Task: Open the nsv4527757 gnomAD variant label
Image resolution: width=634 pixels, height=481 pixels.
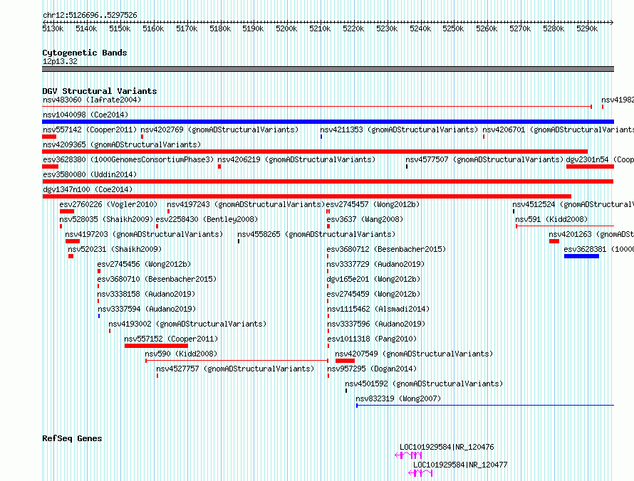Action: click(235, 369)
